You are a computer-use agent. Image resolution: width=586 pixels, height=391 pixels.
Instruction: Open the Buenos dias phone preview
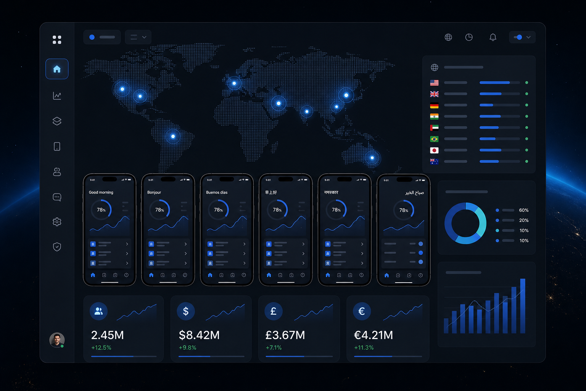click(227, 230)
